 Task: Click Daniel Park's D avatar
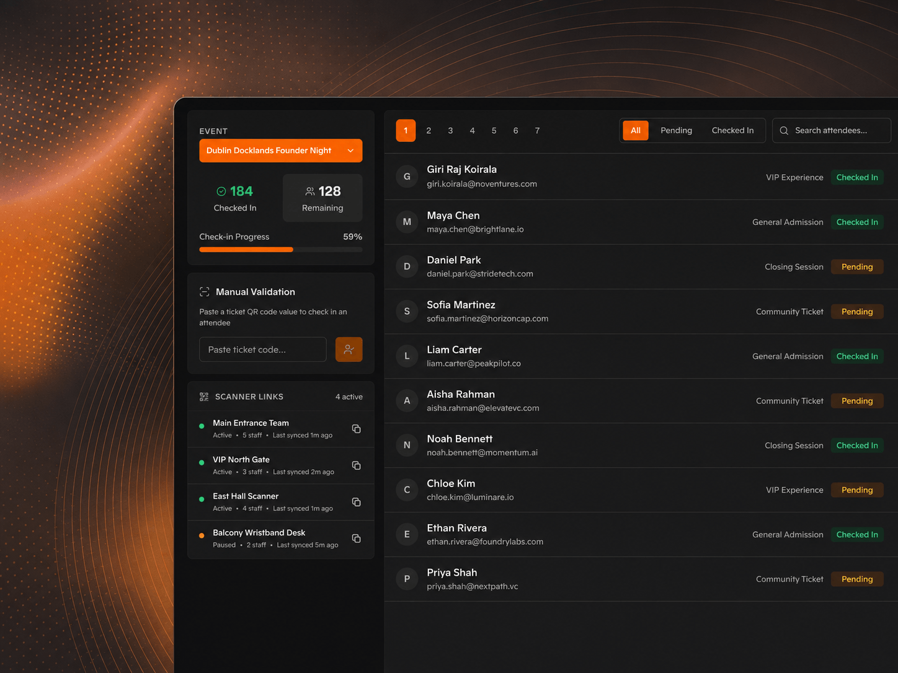(x=407, y=266)
